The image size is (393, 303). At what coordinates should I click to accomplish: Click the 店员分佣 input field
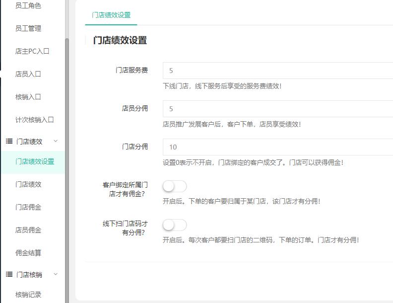point(278,109)
